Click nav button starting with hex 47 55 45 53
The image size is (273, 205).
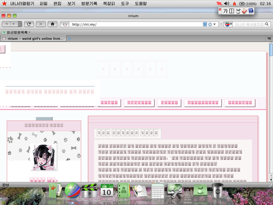tap(203, 103)
